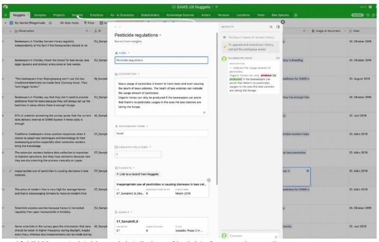Switch to the Samples tab
The width and height of the screenshot is (379, 242).
click(x=40, y=15)
